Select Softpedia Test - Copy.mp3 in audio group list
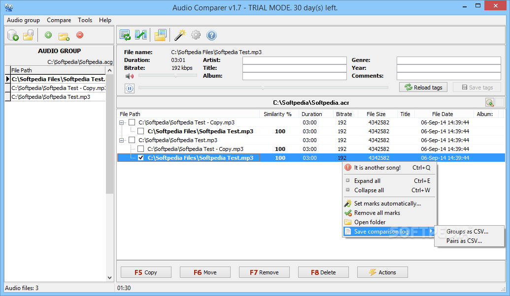Screen dimensions: 510x296 58,88
